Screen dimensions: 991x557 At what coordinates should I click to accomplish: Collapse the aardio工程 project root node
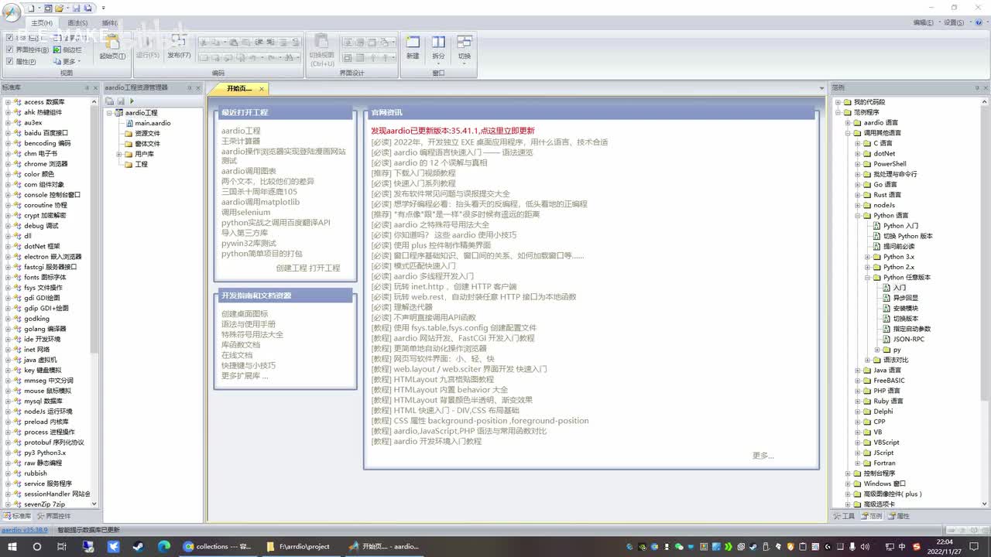pos(110,113)
